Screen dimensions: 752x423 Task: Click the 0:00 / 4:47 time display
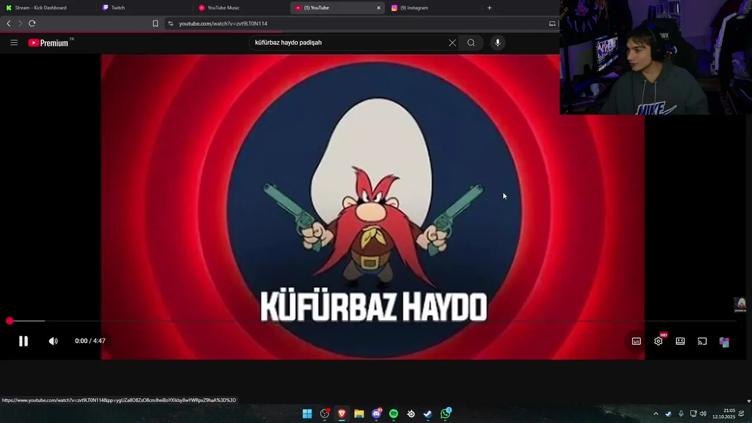(x=90, y=341)
